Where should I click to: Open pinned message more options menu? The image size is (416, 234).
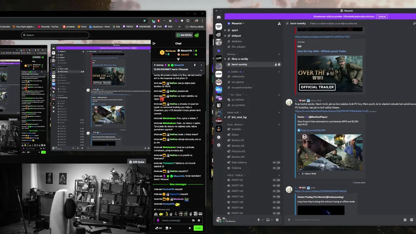click(x=201, y=65)
